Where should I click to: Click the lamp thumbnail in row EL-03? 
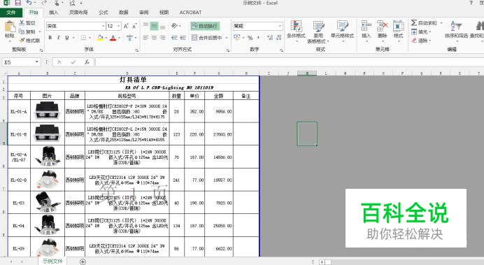tap(48, 203)
